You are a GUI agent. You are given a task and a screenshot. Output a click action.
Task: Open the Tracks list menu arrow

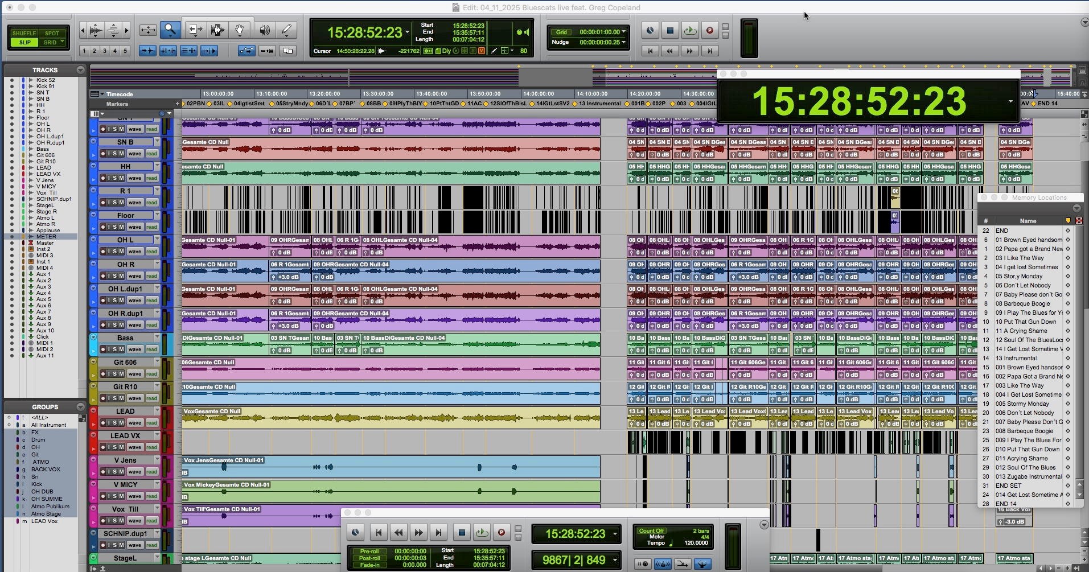click(80, 70)
